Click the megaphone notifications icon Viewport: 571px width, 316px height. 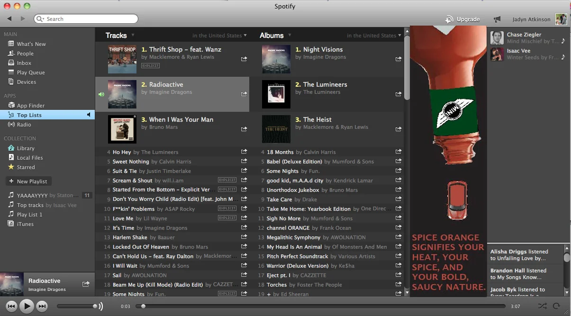pyautogui.click(x=497, y=19)
